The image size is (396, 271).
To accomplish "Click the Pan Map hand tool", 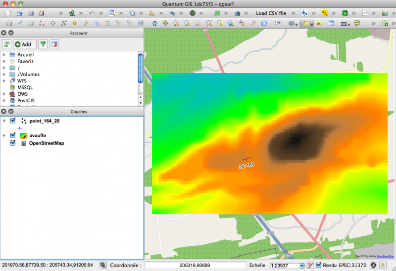I will click(154, 23).
